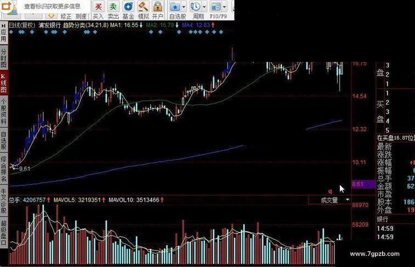Click the 买盘 bid panel label
The height and width of the screenshot is (267, 415).
tap(380, 112)
